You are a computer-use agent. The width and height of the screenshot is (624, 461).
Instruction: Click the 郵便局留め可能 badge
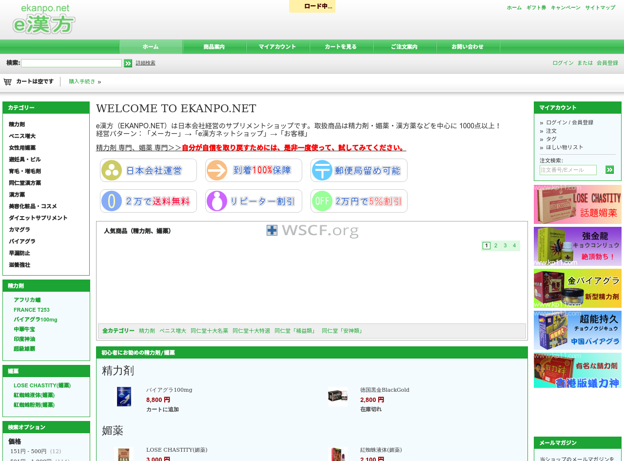[359, 170]
